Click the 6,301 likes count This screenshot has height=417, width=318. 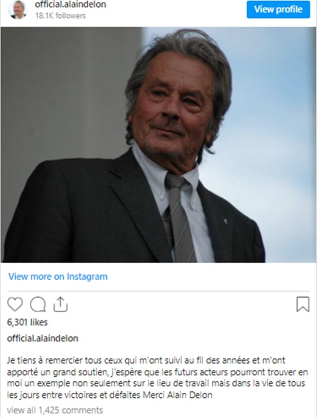27,323
